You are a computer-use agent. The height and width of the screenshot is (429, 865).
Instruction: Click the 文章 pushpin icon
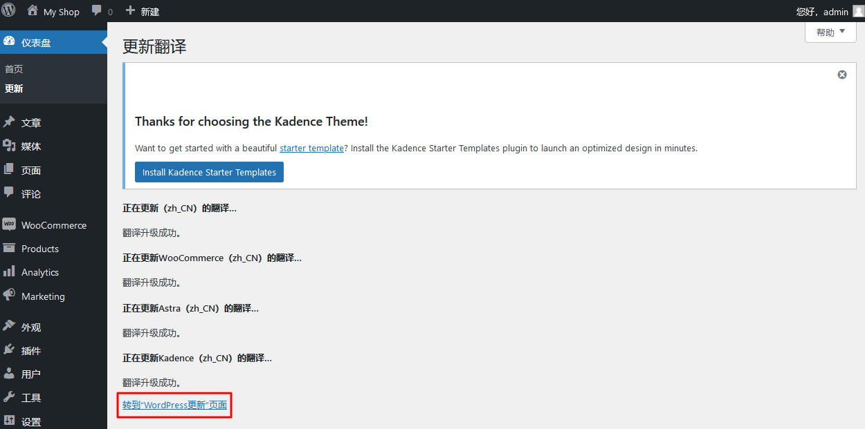point(9,122)
